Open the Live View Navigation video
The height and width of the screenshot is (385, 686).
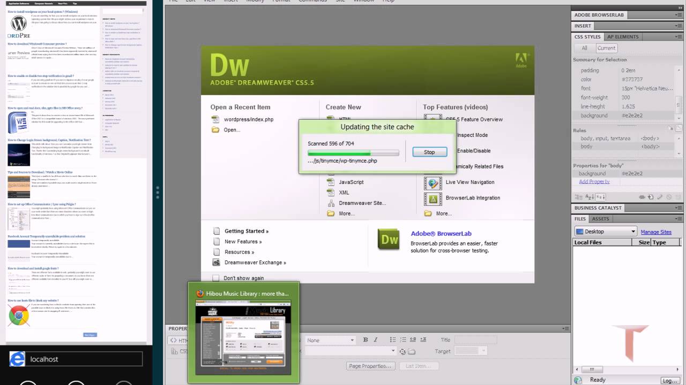coord(470,182)
